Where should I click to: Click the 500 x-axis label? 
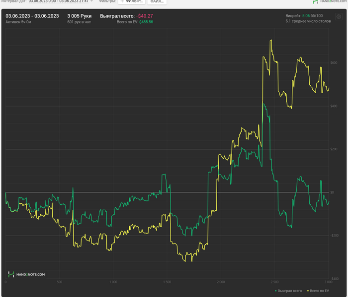click(60, 282)
